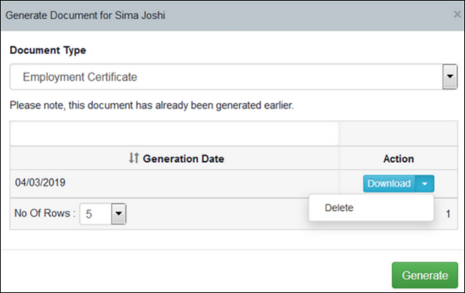Click the Action column header

click(x=398, y=159)
